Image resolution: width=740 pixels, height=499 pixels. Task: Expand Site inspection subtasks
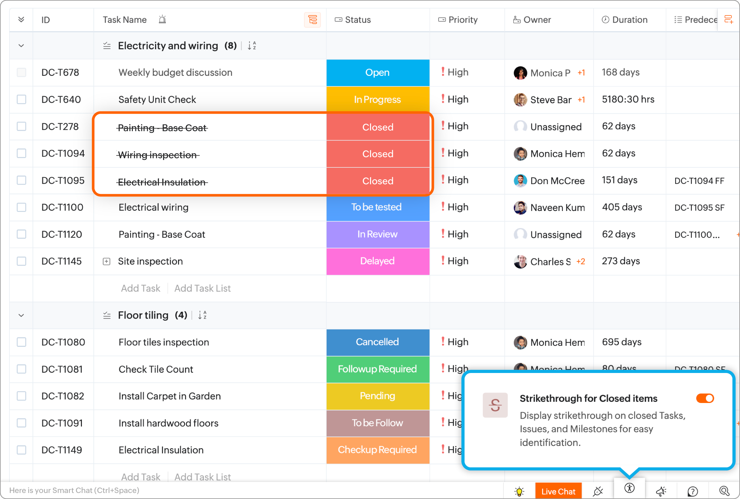pyautogui.click(x=106, y=262)
